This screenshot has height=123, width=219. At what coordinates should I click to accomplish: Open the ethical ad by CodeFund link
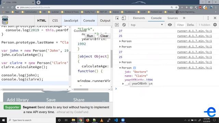pyautogui.click(x=72, y=112)
